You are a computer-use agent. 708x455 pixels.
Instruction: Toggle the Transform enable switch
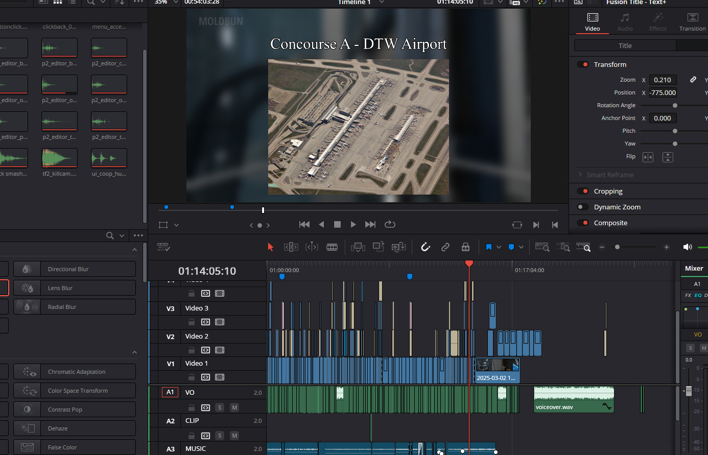582,64
